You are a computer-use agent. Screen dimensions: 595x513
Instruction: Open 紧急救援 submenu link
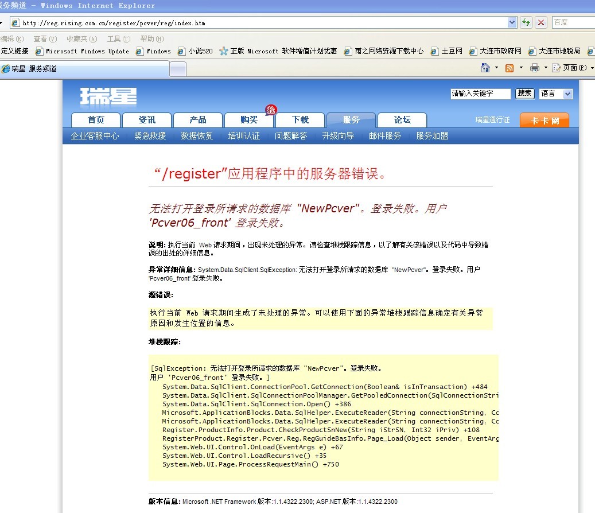150,136
